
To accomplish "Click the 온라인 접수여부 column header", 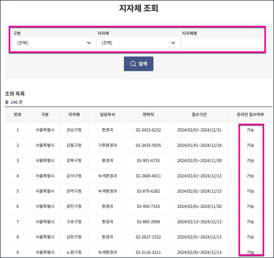I will [x=250, y=115].
